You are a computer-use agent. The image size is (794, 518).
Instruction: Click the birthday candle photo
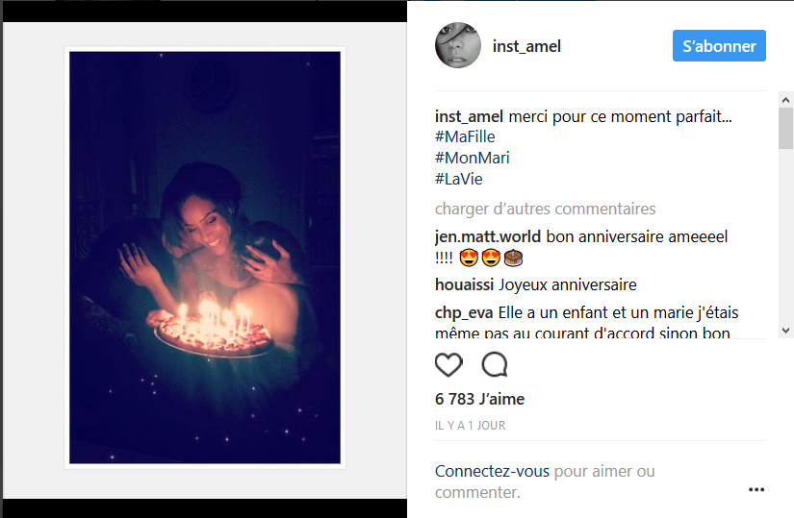[x=205, y=258]
